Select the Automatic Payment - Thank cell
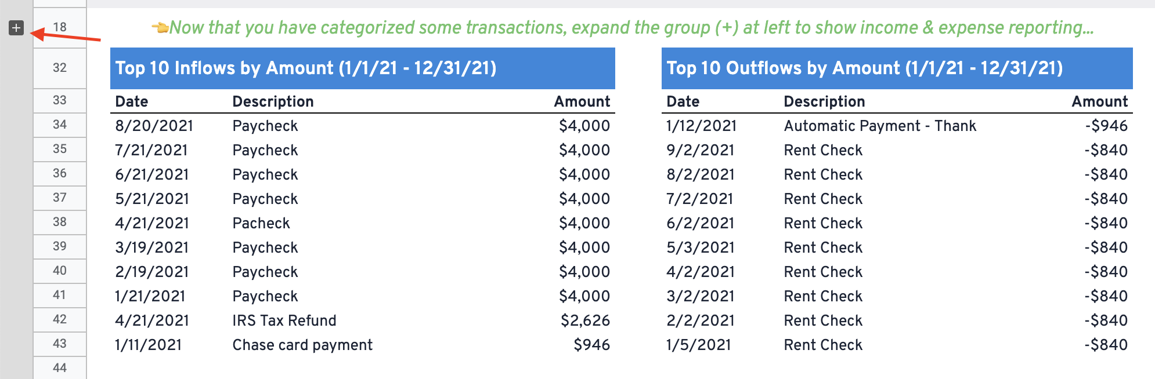 point(880,126)
